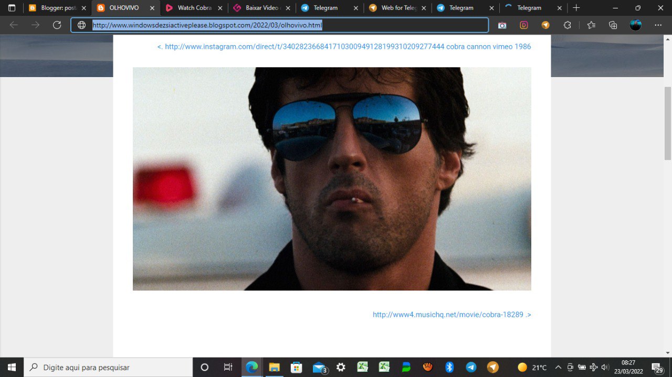Open Task View on taskbar
672x377 pixels.
coord(228,367)
